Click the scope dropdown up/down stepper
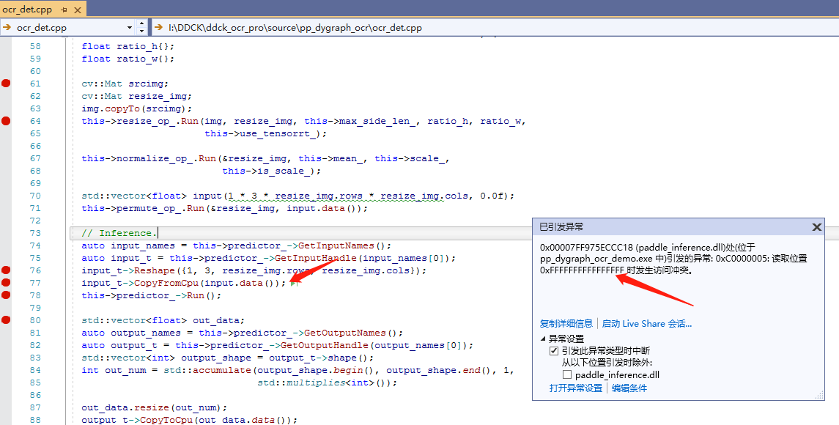 [141, 27]
